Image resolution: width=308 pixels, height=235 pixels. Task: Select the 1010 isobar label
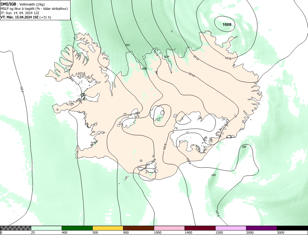point(228,58)
